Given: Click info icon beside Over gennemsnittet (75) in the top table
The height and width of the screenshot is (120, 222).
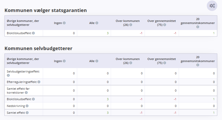Looking at the screenshot, I should (x=165, y=25).
